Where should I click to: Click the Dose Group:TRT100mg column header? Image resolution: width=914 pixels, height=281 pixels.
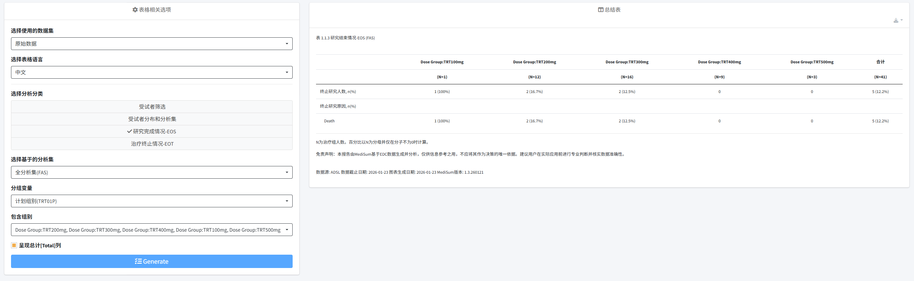(442, 62)
